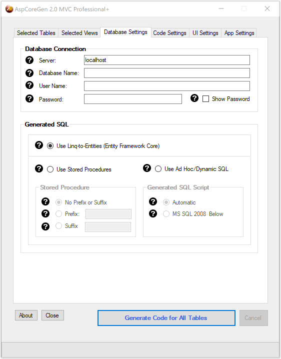Focus the Server text field
The height and width of the screenshot is (359, 281).
[x=167, y=60]
